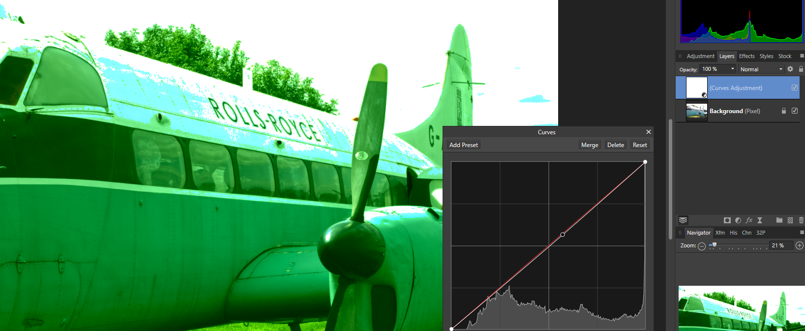Add a pixel layer via the checkerboard icon

tap(790, 220)
